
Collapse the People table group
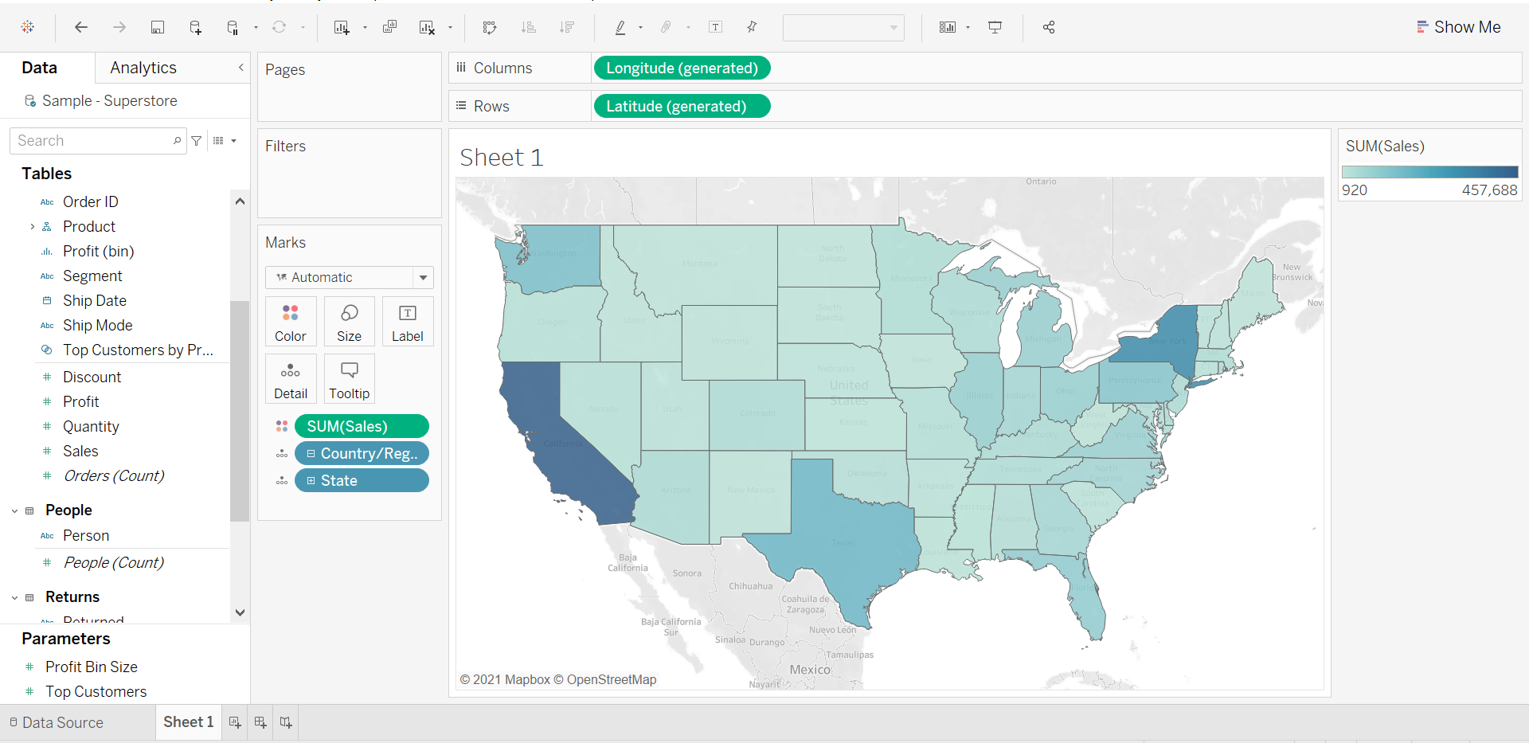[14, 510]
